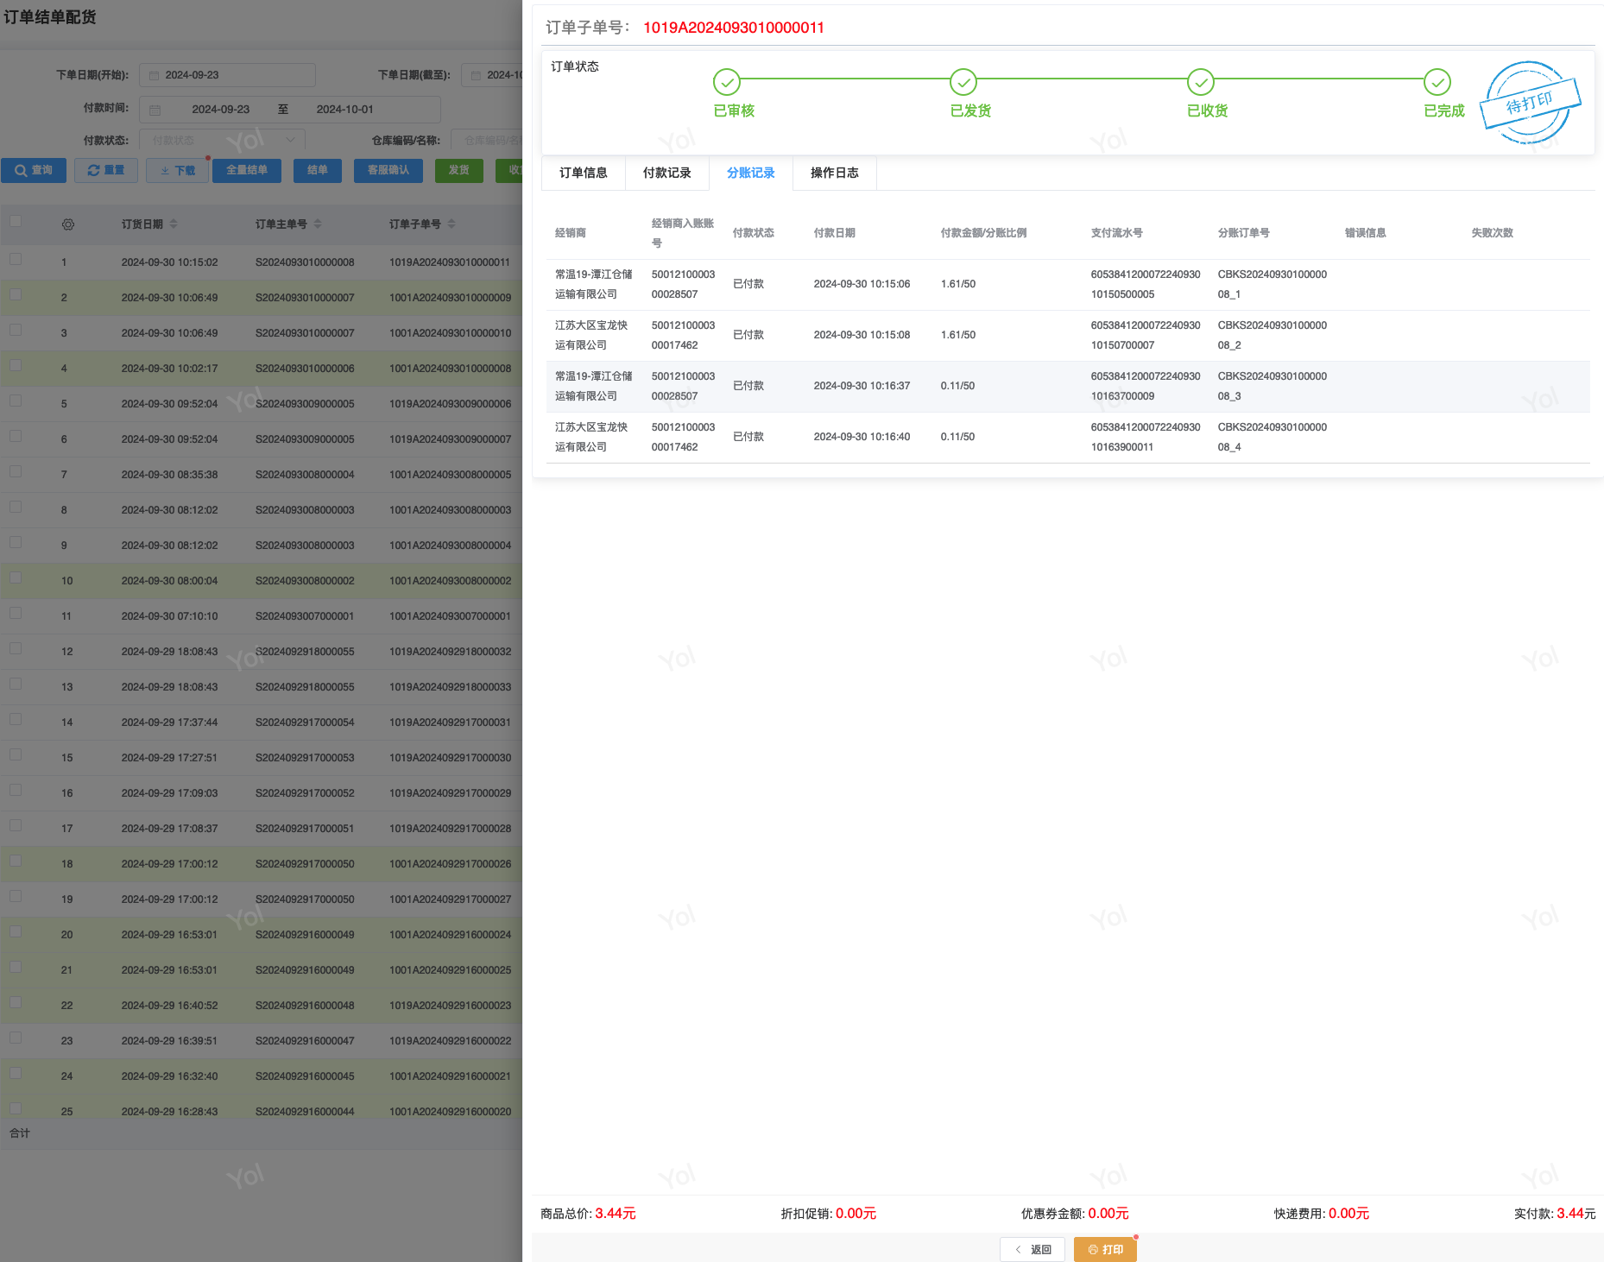Viewport: 1604px width, 1262px height.
Task: Toggle the select-all checkbox in table header
Action: pyautogui.click(x=16, y=222)
